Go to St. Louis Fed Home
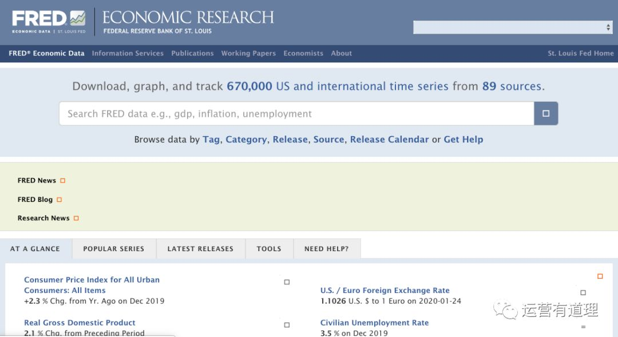The width and height of the screenshot is (618, 337). point(581,53)
